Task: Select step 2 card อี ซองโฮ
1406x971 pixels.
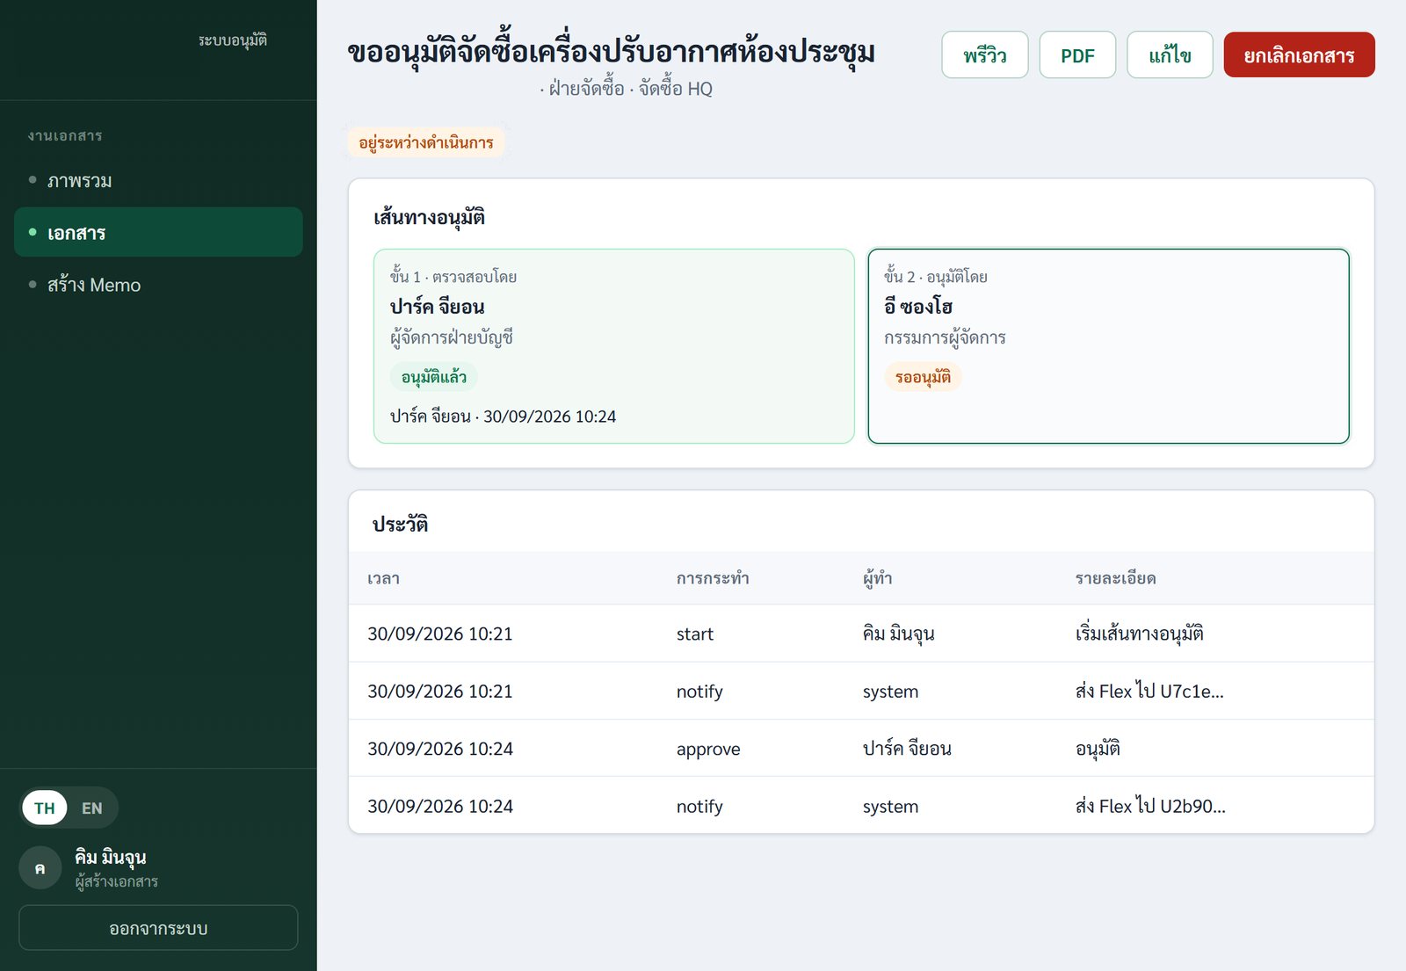Action: coord(1109,346)
